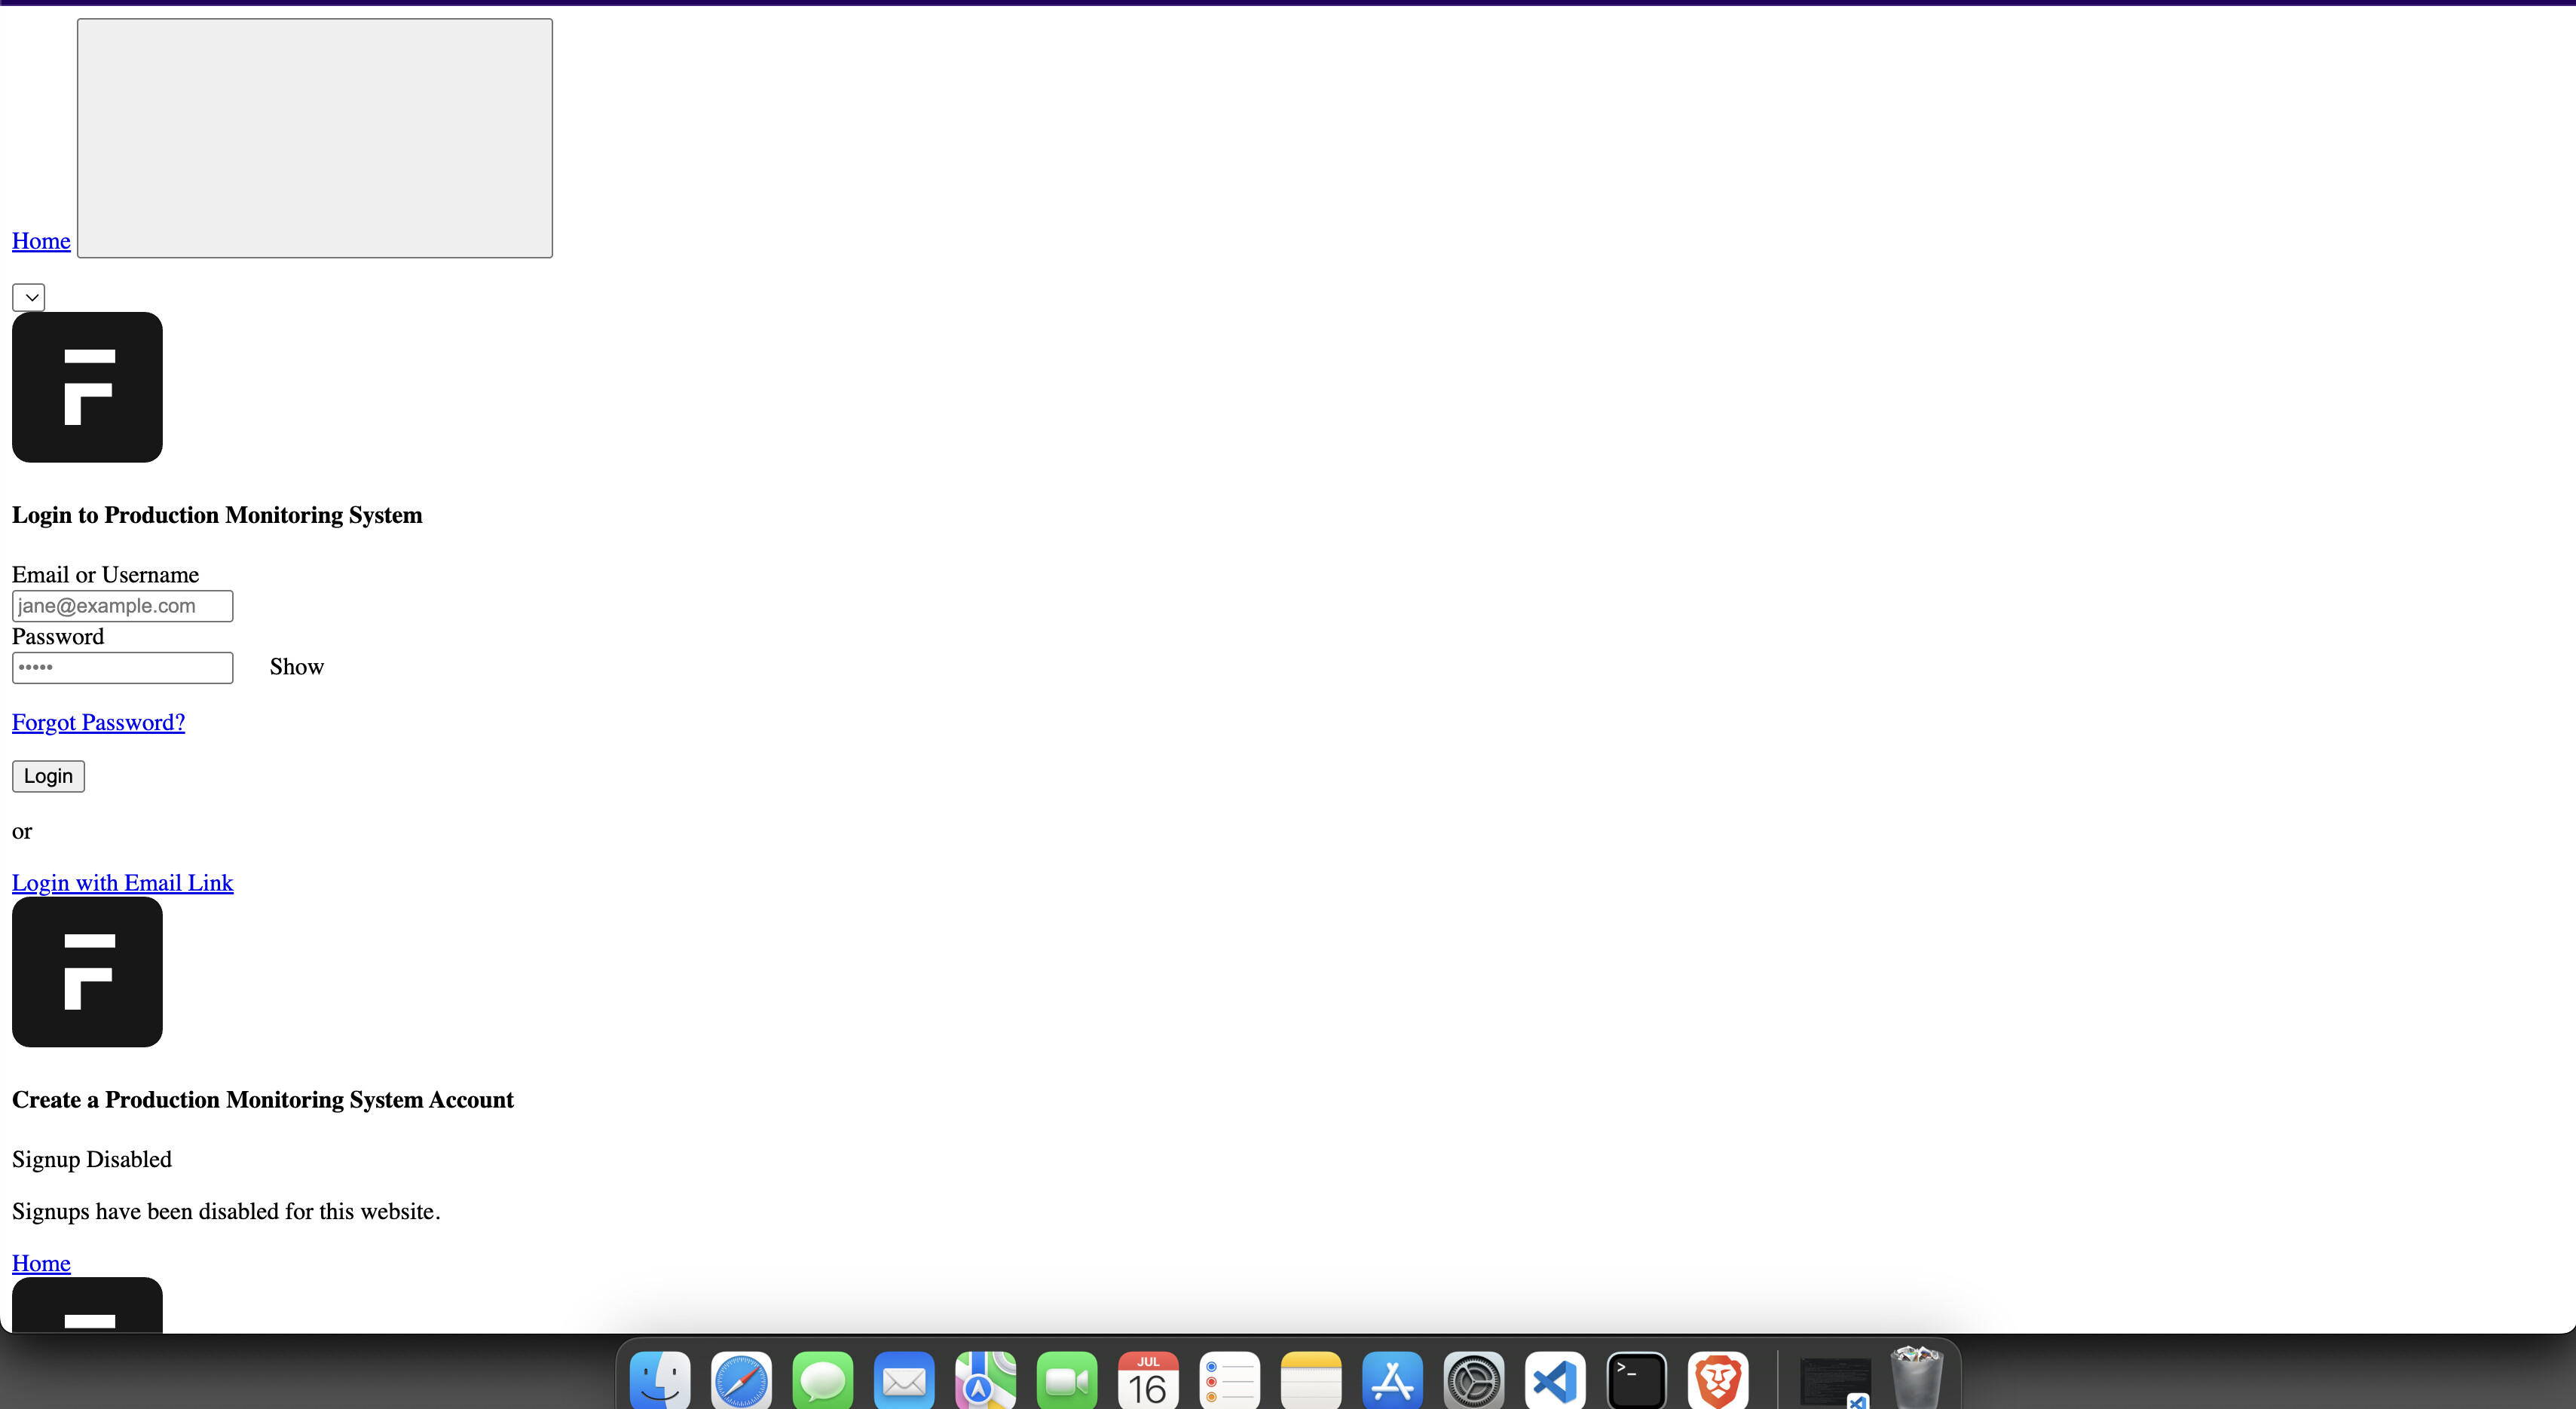Click the large gray box beside Home
This screenshot has width=2576, height=1409.
pyautogui.click(x=315, y=138)
